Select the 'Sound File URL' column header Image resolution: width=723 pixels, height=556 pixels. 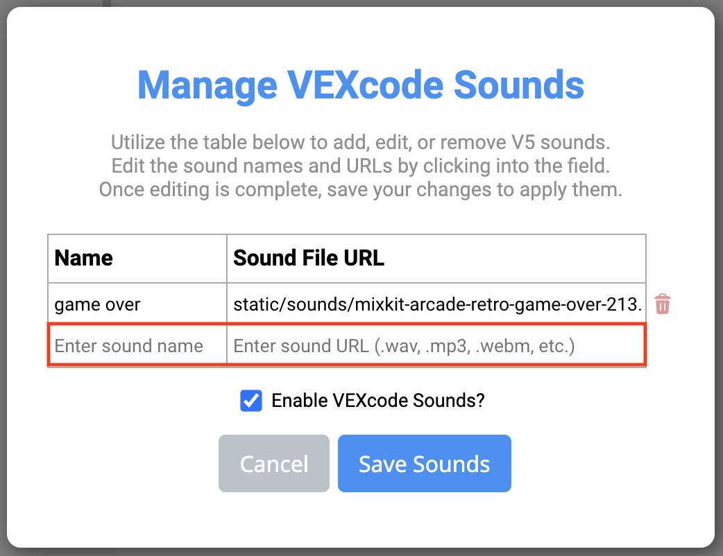308,258
